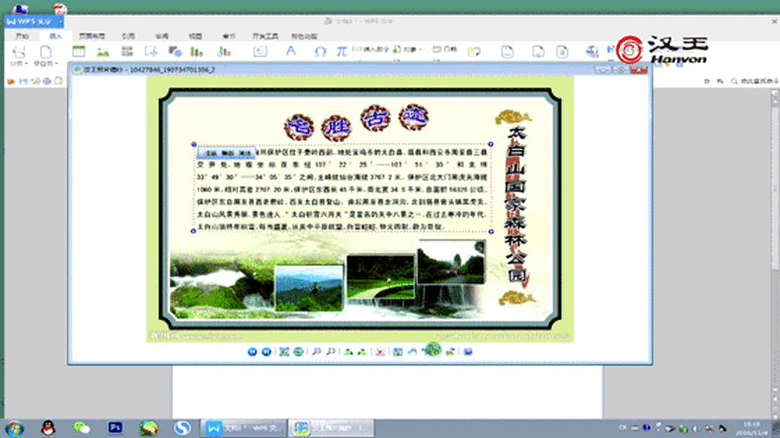The width and height of the screenshot is (780, 438).
Task: Click zoom in magnifier in photo viewer
Action: coord(315,351)
